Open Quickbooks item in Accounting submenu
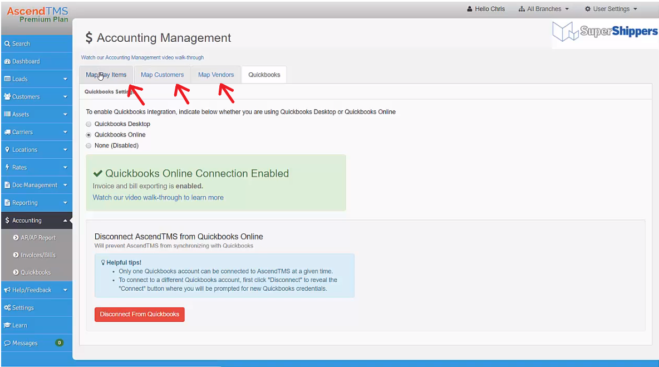Image resolution: width=659 pixels, height=367 pixels. coord(37,272)
